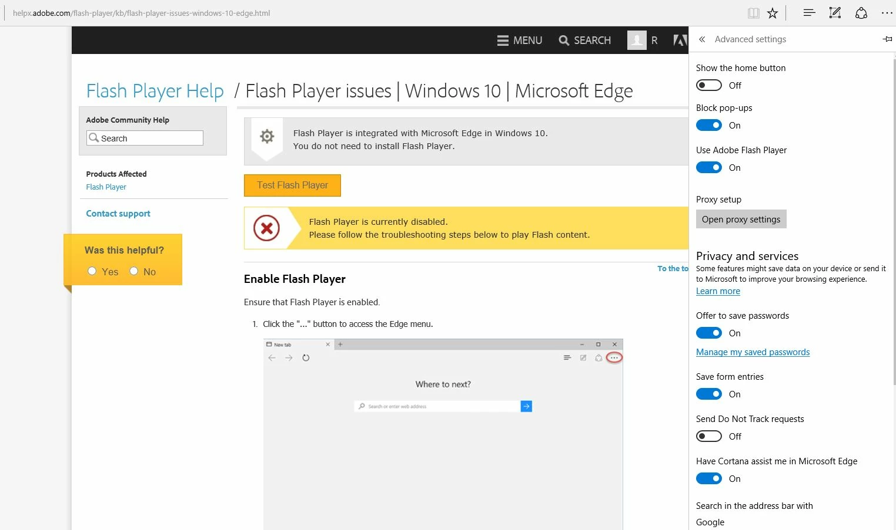Click 'Flash Player is currently disabled' text
Image resolution: width=896 pixels, height=530 pixels.
378,222
